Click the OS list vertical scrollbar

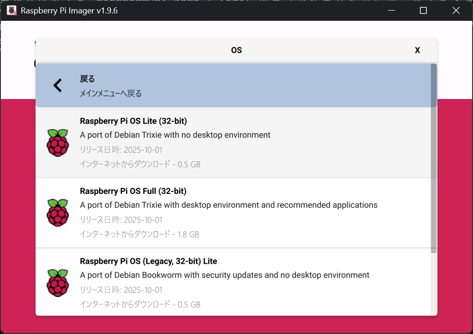tap(433, 157)
